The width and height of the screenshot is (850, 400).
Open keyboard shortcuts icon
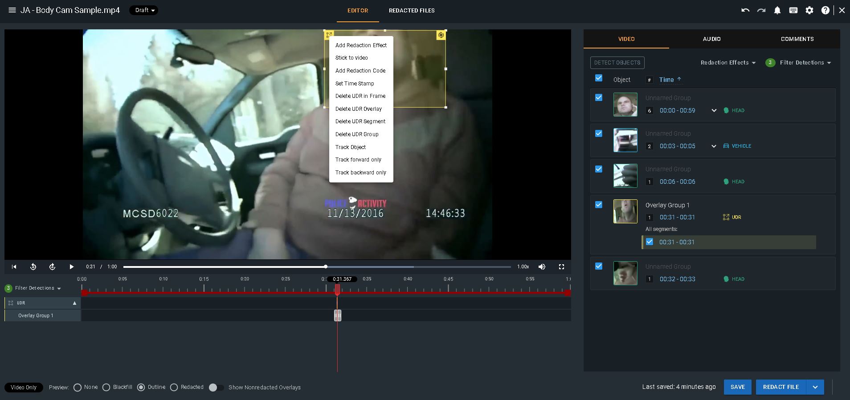click(793, 10)
